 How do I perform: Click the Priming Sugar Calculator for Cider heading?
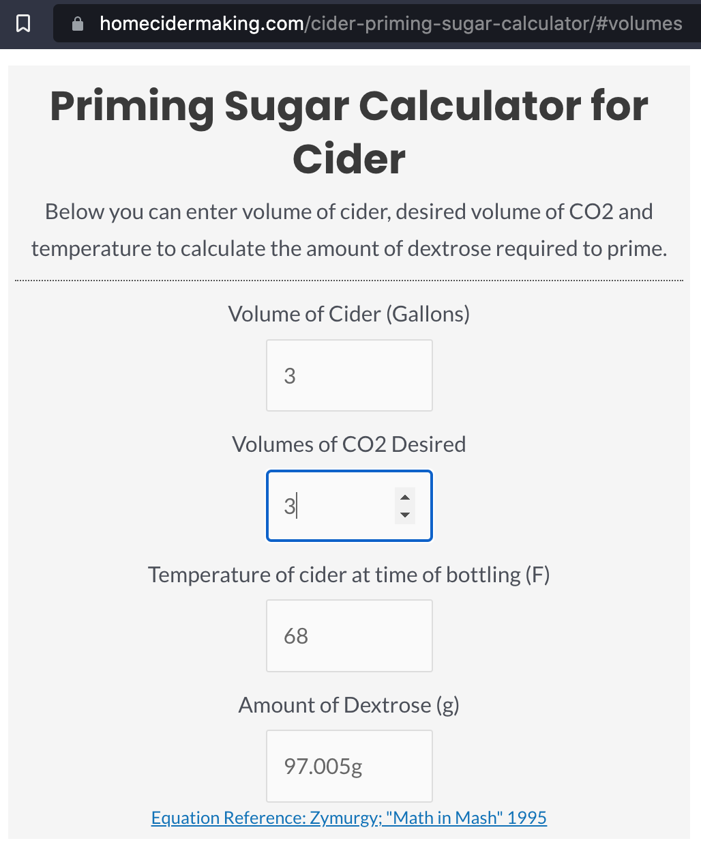(x=349, y=132)
